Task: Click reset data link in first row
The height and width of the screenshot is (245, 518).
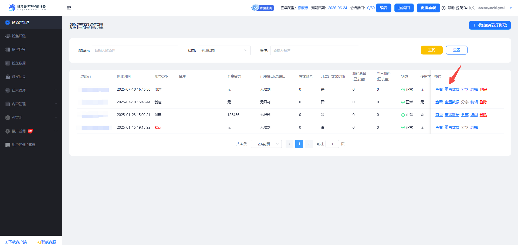Action: [x=452, y=90]
